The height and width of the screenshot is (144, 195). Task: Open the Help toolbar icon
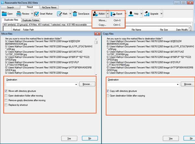pos(134,14)
